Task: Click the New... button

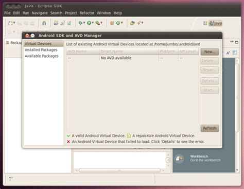Action: pos(210,52)
